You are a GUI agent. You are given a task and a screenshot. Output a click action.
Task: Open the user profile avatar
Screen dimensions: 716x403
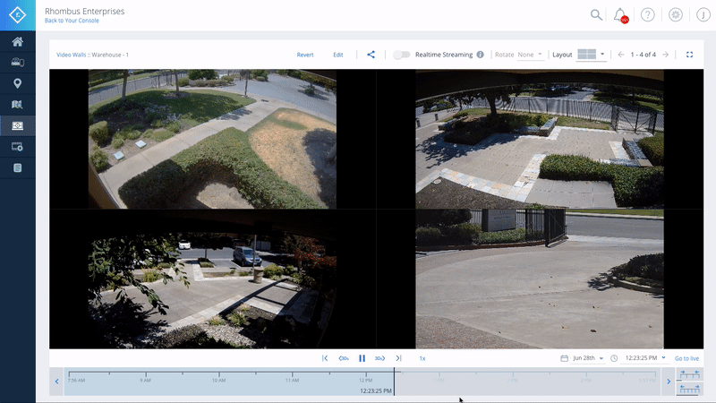(703, 14)
